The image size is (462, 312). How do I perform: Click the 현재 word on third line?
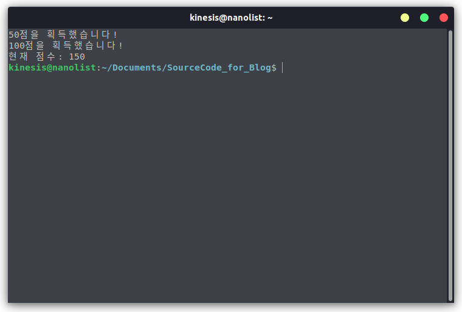pos(18,57)
